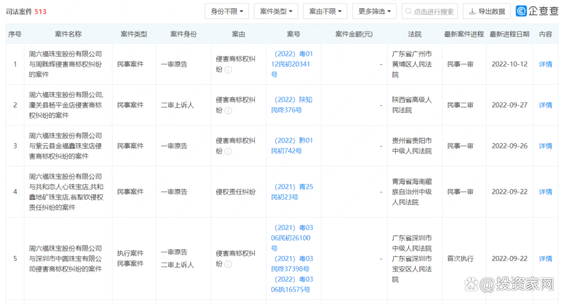Image resolution: width=565 pixels, height=304 pixels.
Task: Click the info icon beside 侵害商标权纠纷 in row 3
Action: (229, 151)
